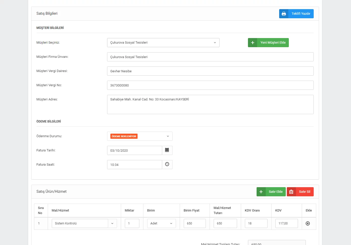Focus the Müşteri Vergi Dairesi field
The image size is (351, 245).
pos(210,71)
